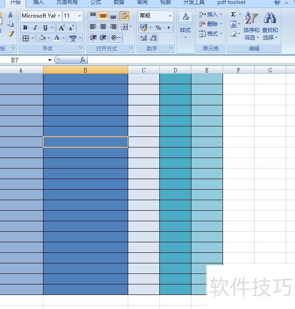Click the Cut scissors icon
Screen dimensions: 295x309
(10, 15)
